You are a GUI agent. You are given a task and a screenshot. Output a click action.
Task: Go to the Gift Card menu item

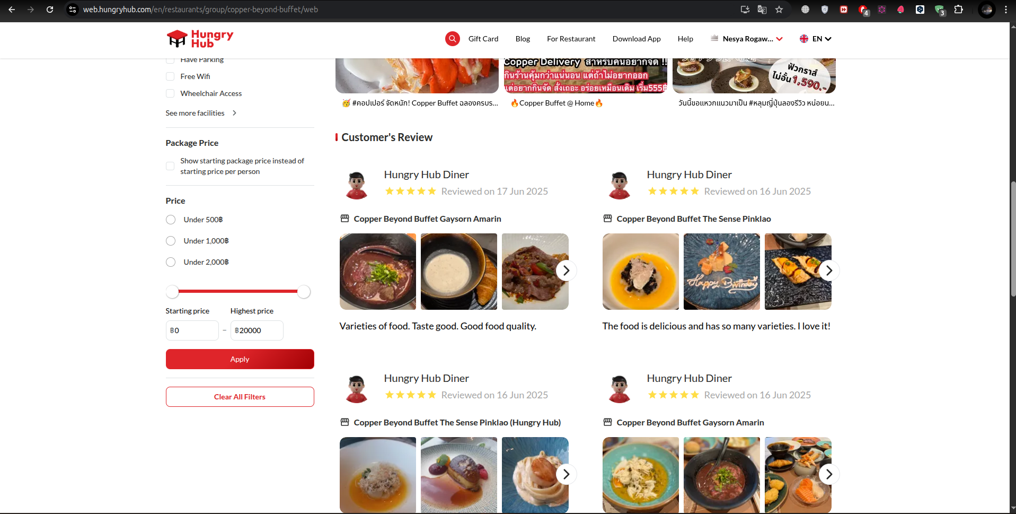[483, 39]
